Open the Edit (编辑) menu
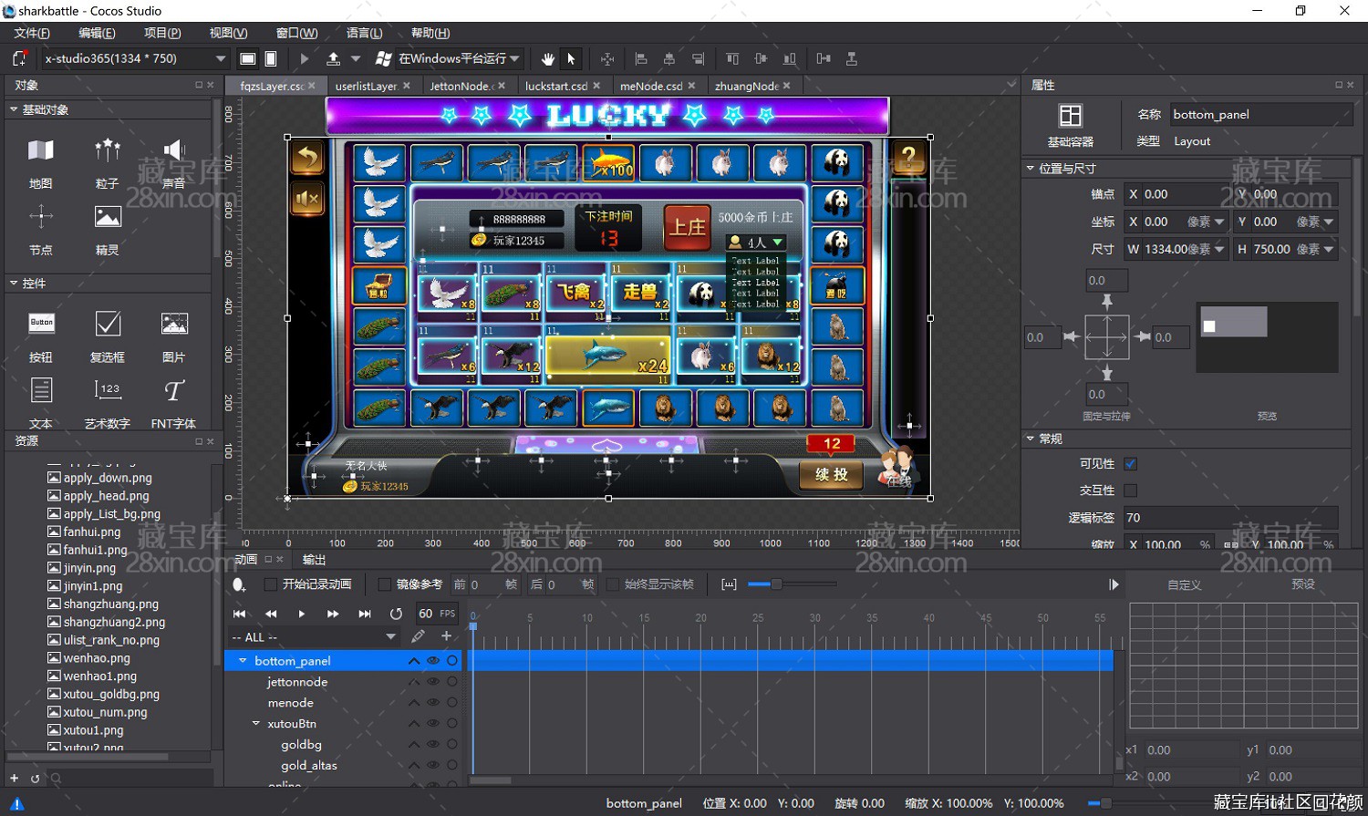Screen dimensions: 1368x816 pyautogui.click(x=97, y=33)
